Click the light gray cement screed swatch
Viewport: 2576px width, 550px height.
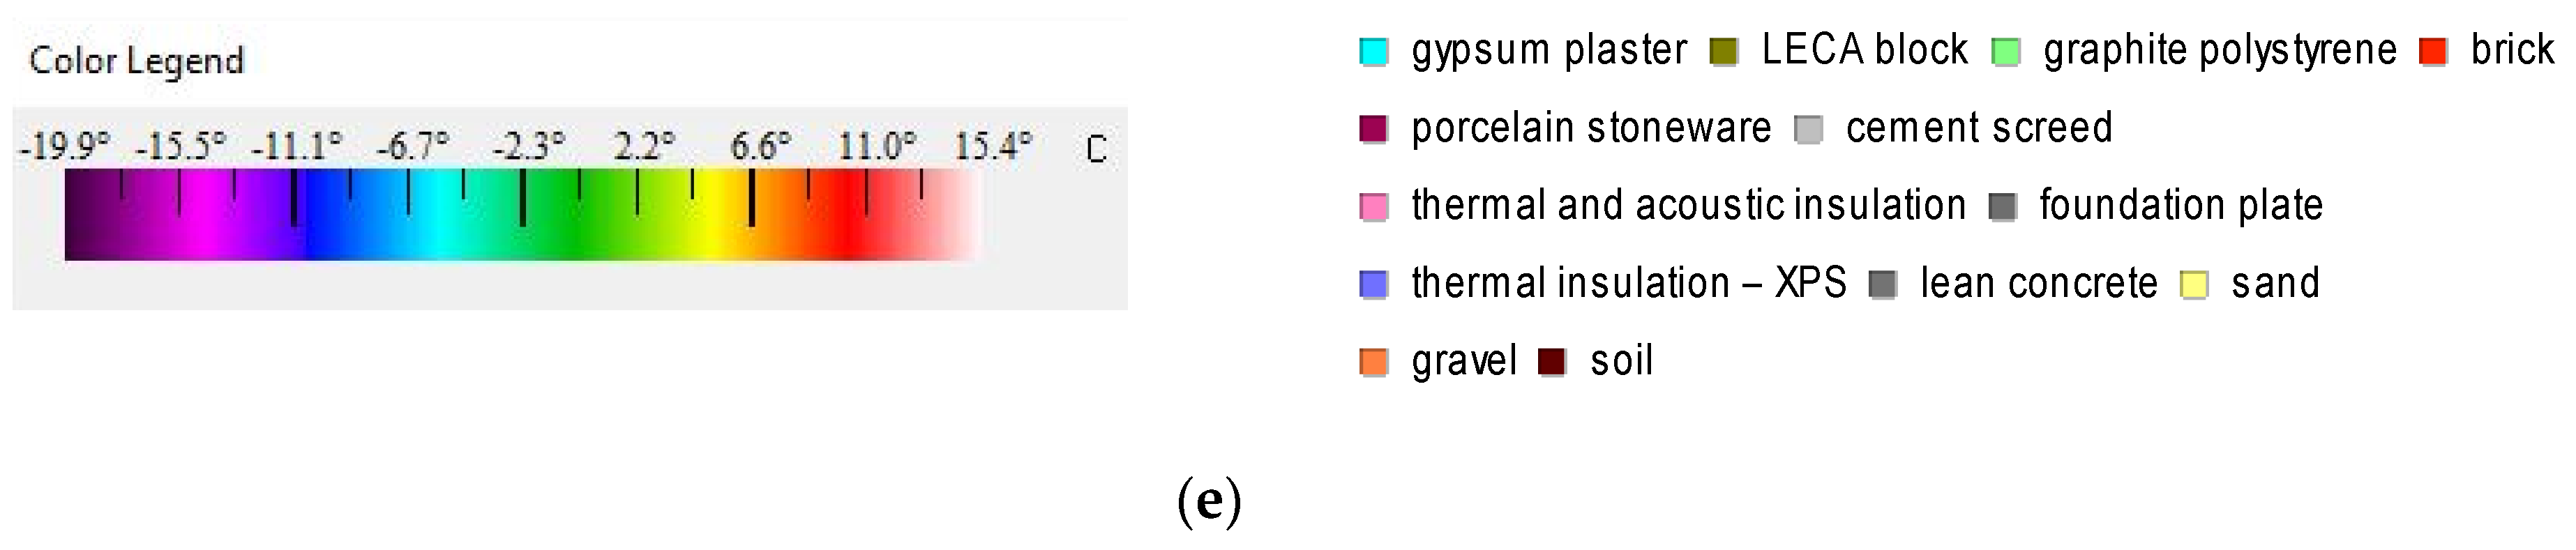coord(1808,129)
